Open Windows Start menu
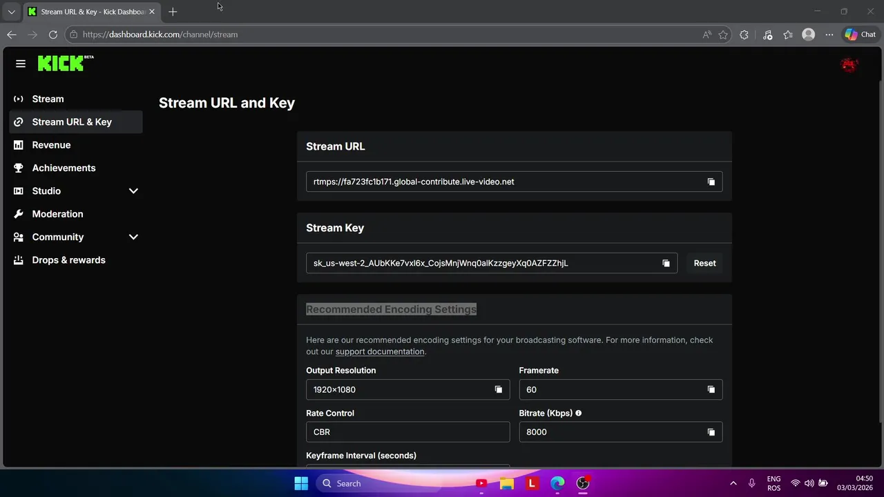 tap(301, 483)
